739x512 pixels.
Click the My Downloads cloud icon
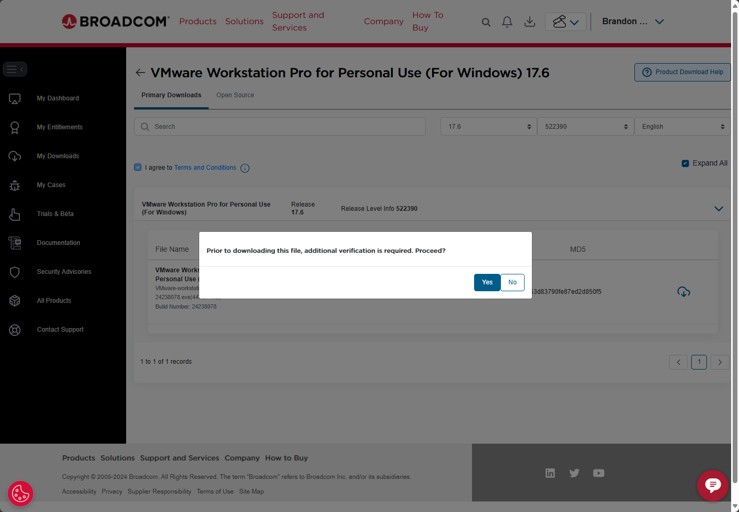point(15,156)
